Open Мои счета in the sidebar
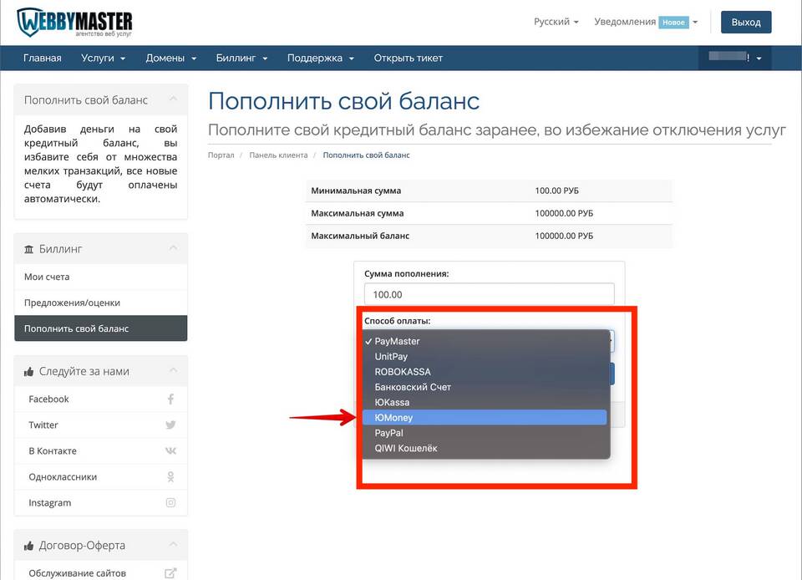 click(101, 277)
